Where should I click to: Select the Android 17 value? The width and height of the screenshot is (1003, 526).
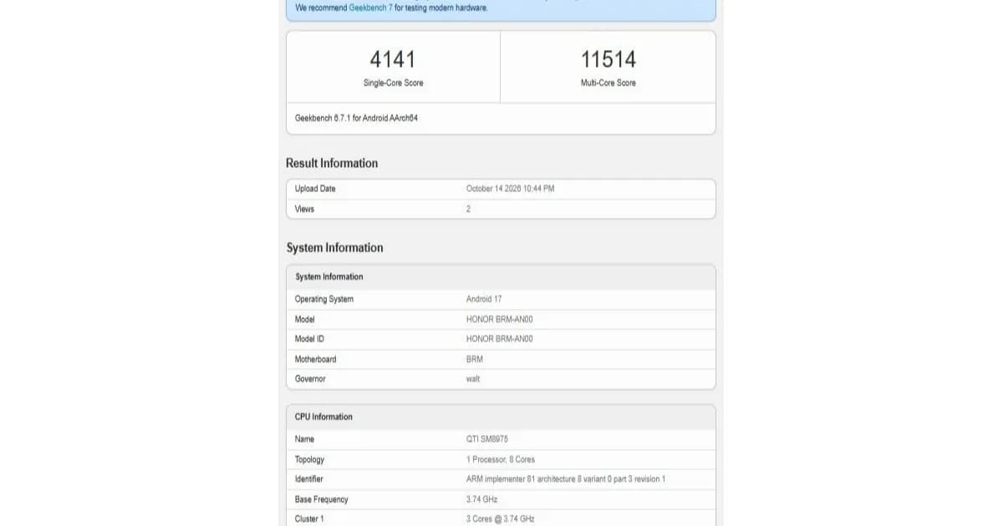[x=484, y=299]
